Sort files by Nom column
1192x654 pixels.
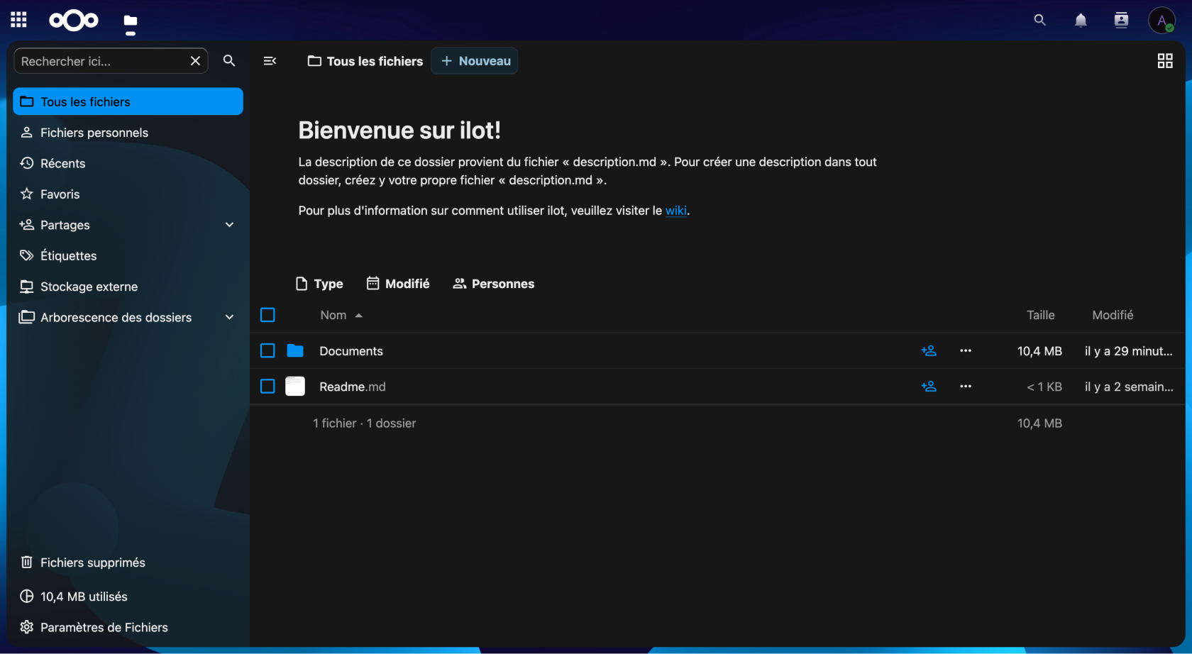[341, 315]
